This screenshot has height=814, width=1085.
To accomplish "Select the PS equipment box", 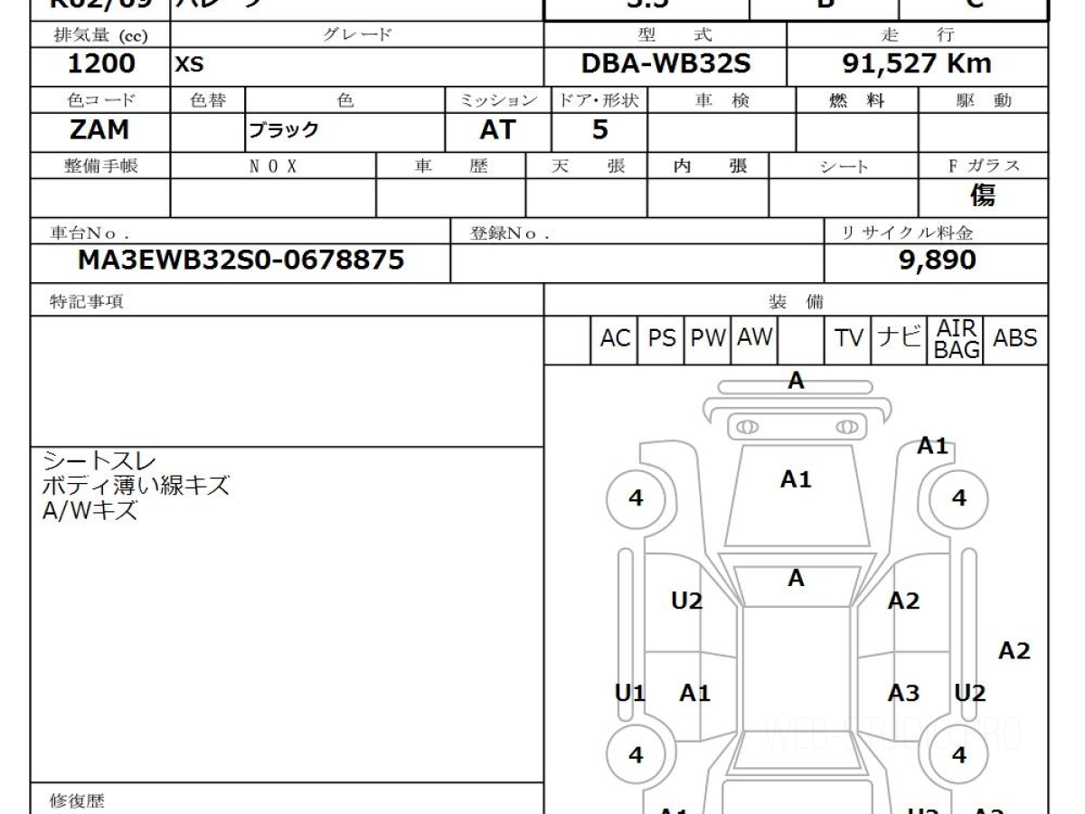I will click(x=662, y=339).
